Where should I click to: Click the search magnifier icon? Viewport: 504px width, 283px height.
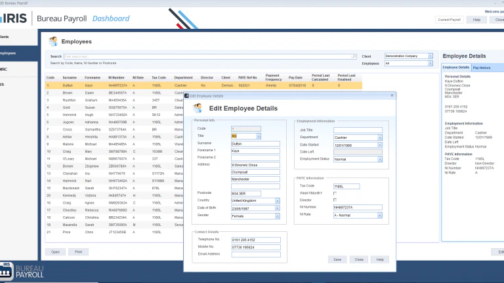[354, 56]
